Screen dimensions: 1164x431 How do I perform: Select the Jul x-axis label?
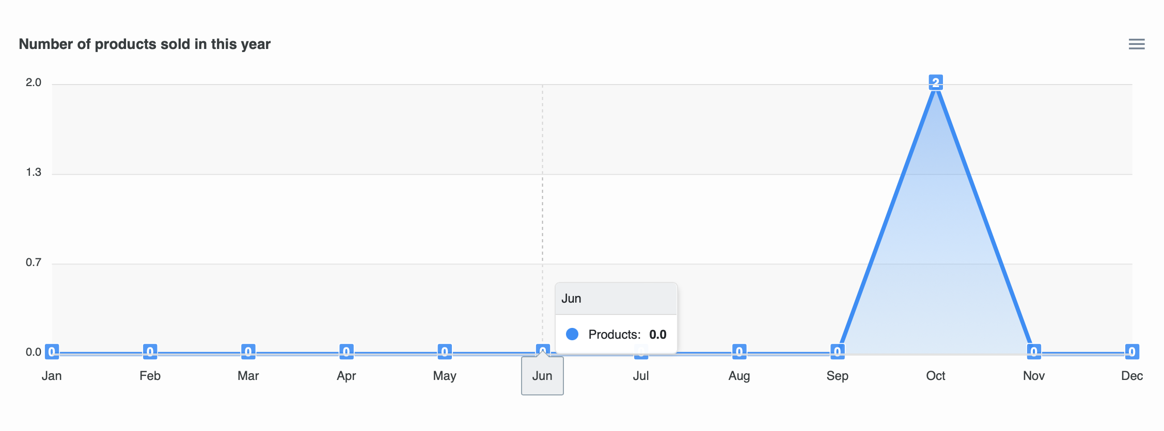(x=641, y=376)
